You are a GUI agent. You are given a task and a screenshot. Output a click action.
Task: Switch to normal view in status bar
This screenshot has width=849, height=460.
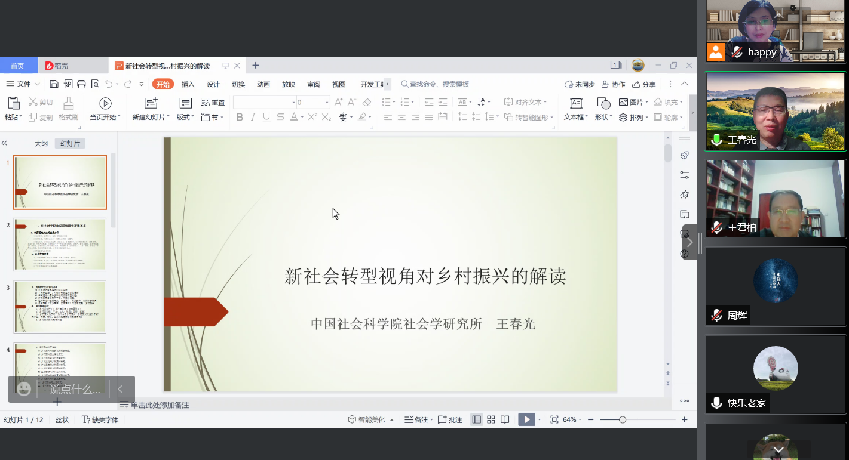tap(477, 419)
